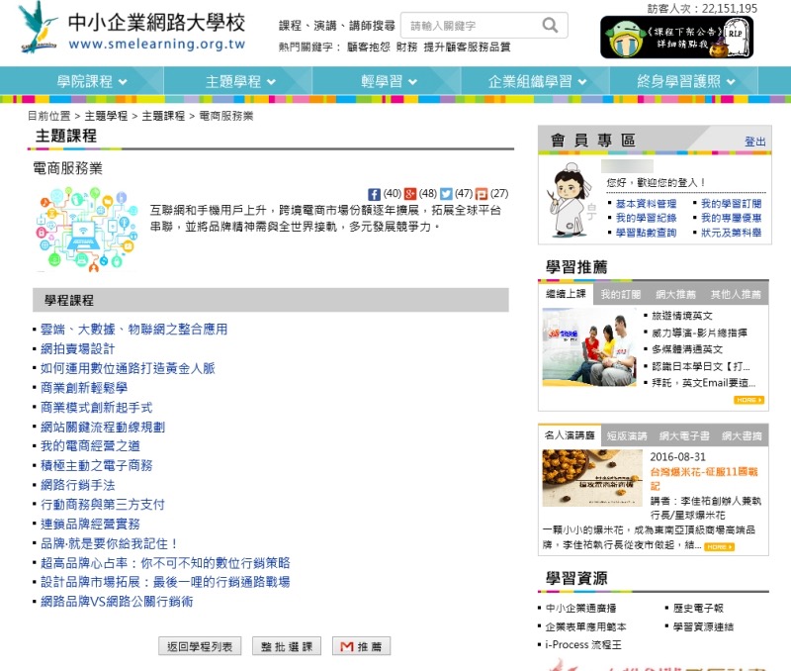Click the search magnifier icon
The image size is (791, 671).
[x=550, y=25]
